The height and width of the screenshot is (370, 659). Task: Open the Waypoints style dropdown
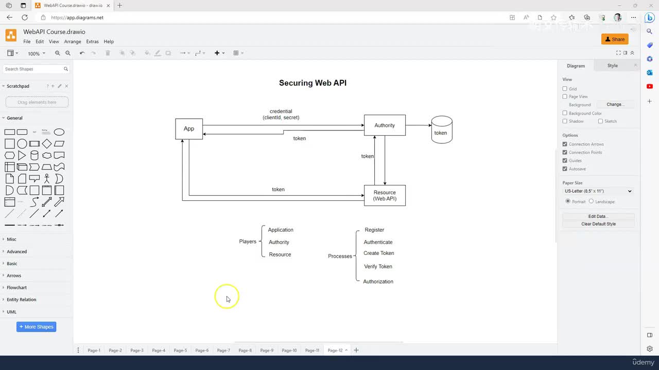pyautogui.click(x=200, y=53)
